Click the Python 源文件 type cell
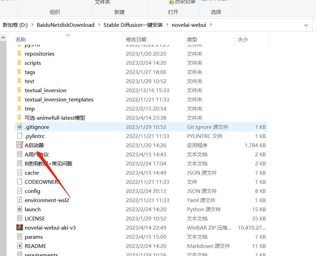Screen dimensions: 316x256 tap(204, 210)
